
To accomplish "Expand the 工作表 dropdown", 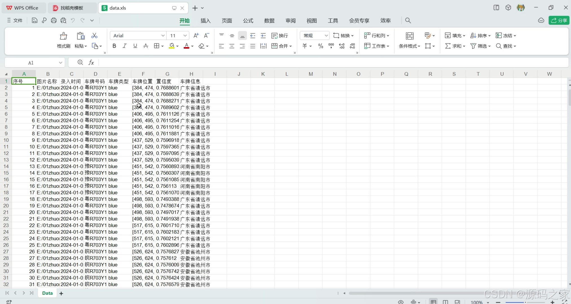I will pos(388,46).
